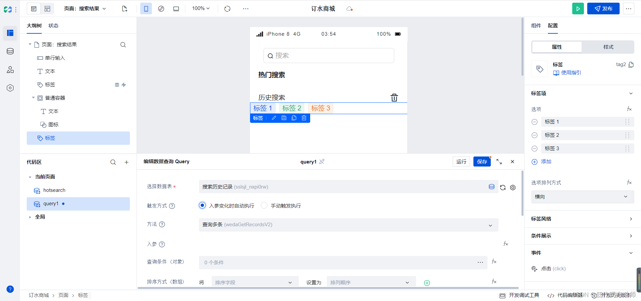Click the 保存 save button
This screenshot has height=301, width=641.
[x=482, y=162]
